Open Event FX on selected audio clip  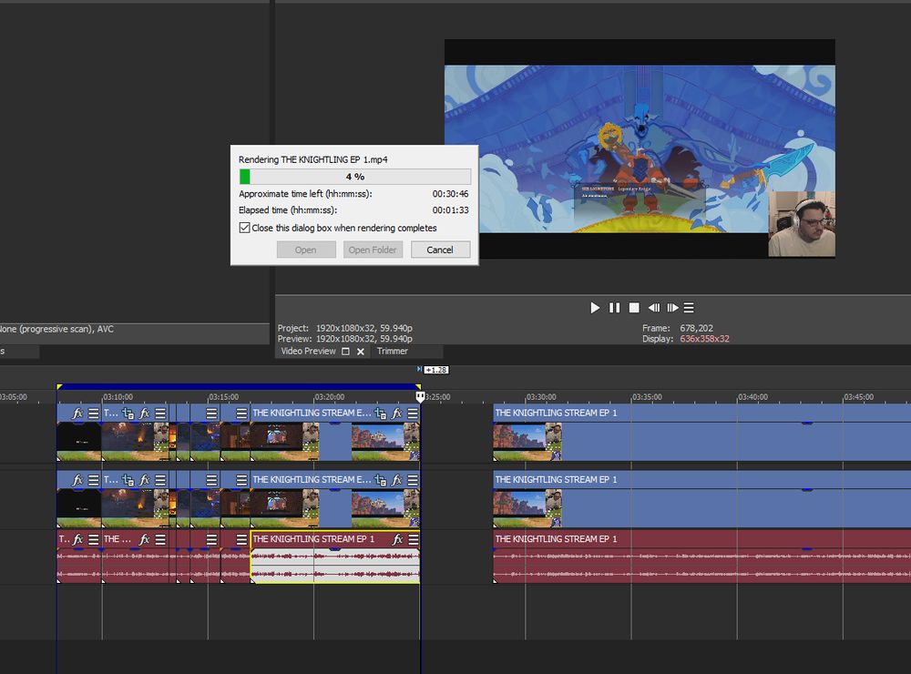pyautogui.click(x=397, y=539)
